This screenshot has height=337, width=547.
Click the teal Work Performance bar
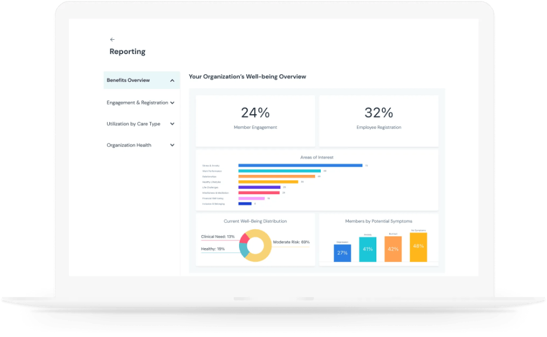click(279, 171)
